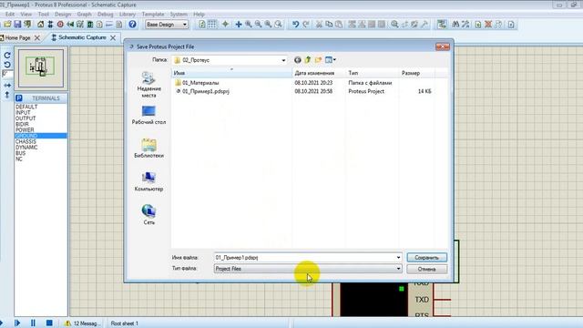Click the red Remove sheet icon
Image resolution: width=583 pixels, height=328 pixels.
(x=488, y=25)
